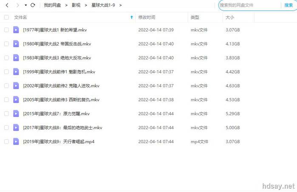Check the box for 星球大战前传2 克隆人进攻.mkv
Viewport: 297px width, 192px height.
(6, 86)
